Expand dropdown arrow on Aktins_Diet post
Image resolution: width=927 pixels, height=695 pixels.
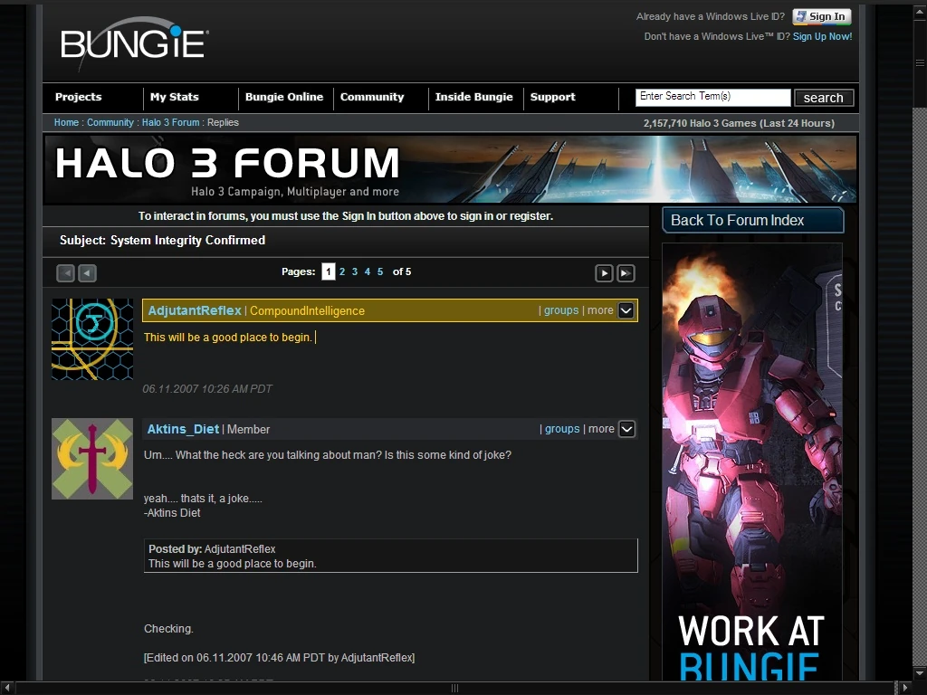click(626, 429)
